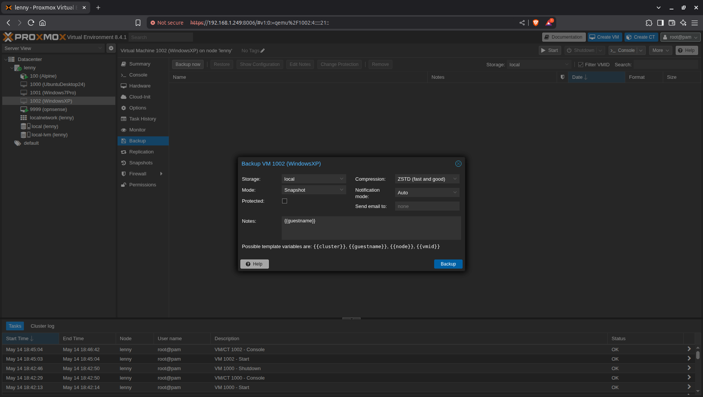Click the Server View settings gear icon
The width and height of the screenshot is (703, 397).
pyautogui.click(x=111, y=48)
